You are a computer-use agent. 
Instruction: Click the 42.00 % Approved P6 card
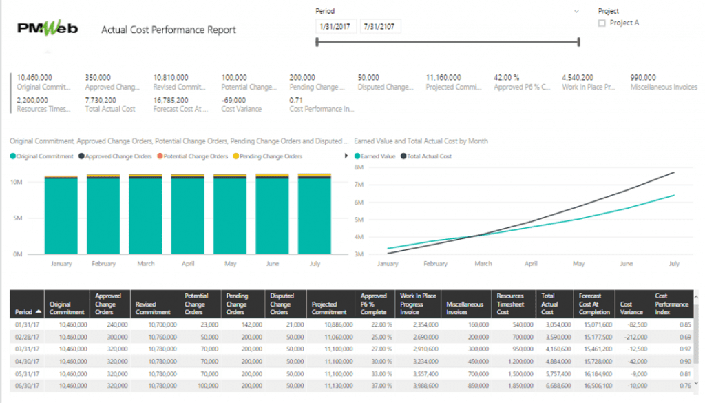(522, 82)
